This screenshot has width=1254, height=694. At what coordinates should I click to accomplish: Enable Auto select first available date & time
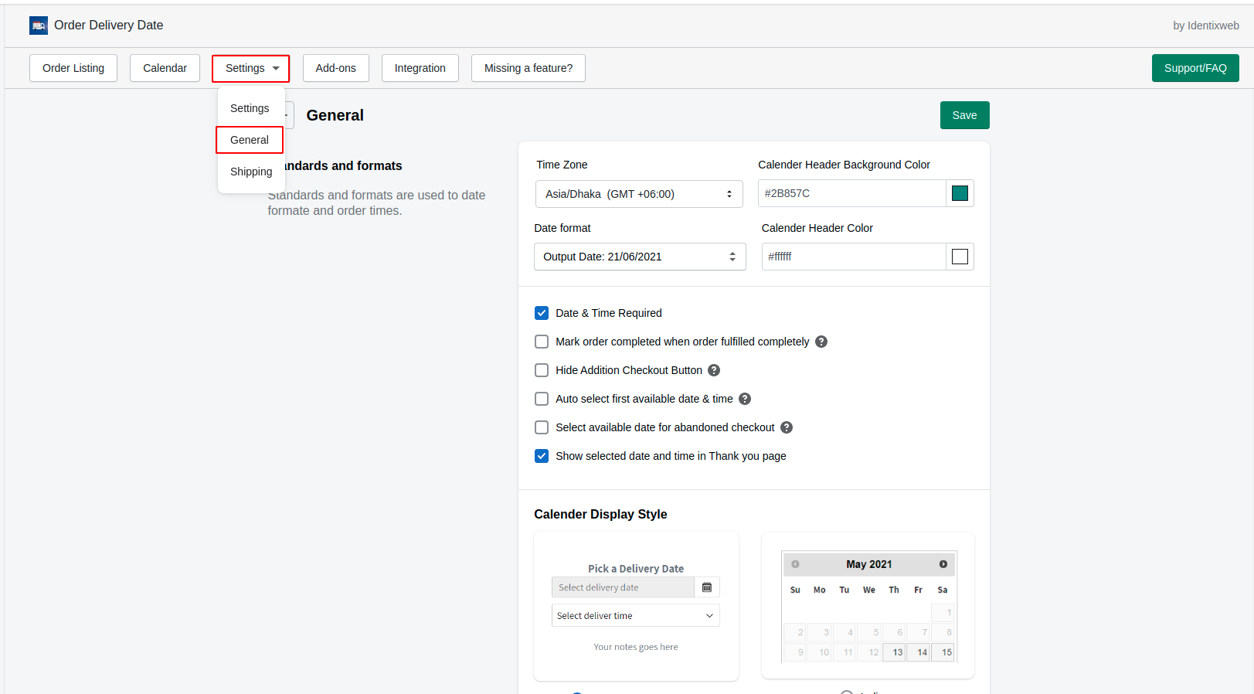click(542, 399)
